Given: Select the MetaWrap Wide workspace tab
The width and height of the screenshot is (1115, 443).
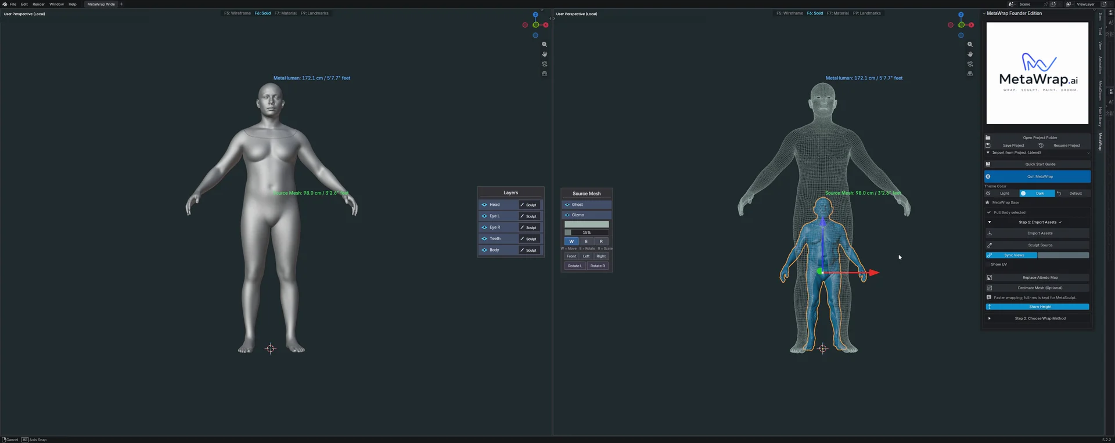Looking at the screenshot, I should click(x=101, y=4).
